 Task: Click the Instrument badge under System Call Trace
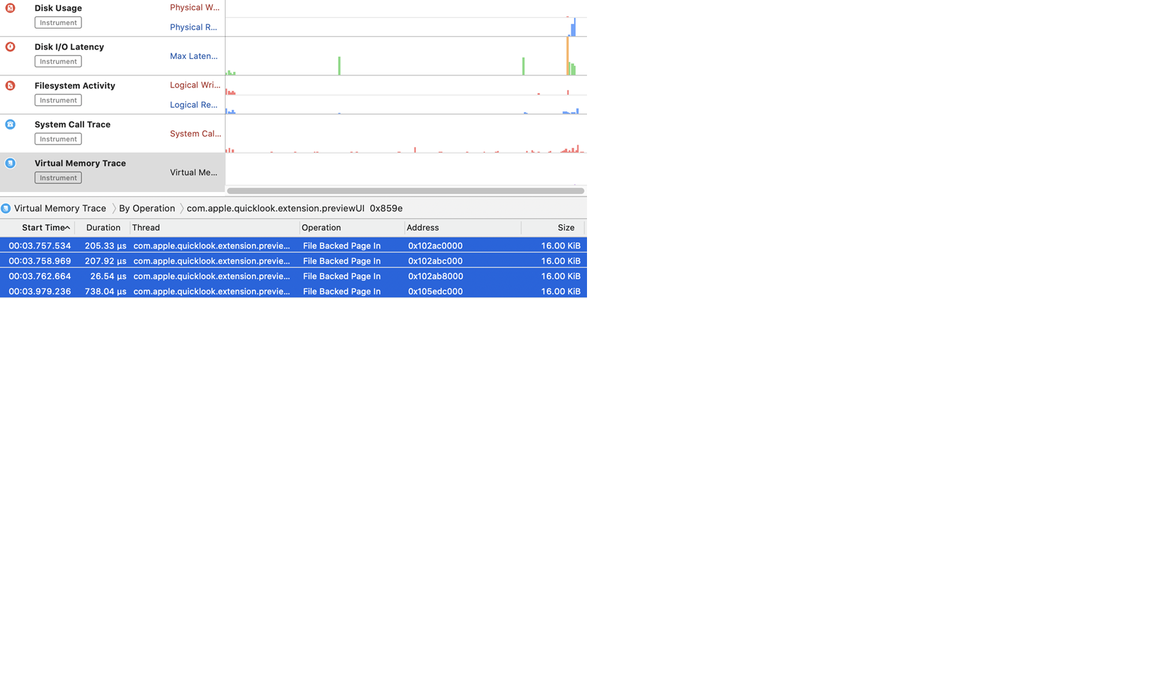58,139
